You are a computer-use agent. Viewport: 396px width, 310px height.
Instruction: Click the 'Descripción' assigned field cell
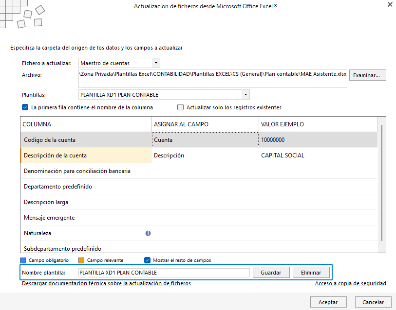206,155
